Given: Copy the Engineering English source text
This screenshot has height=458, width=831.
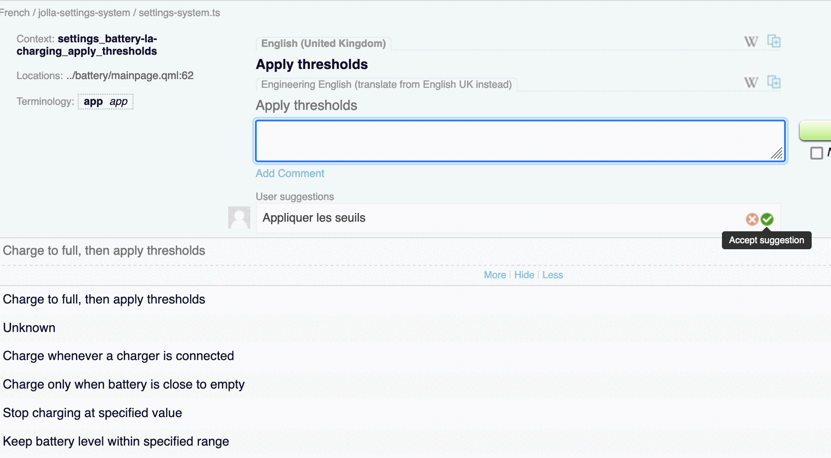Looking at the screenshot, I should [x=773, y=82].
